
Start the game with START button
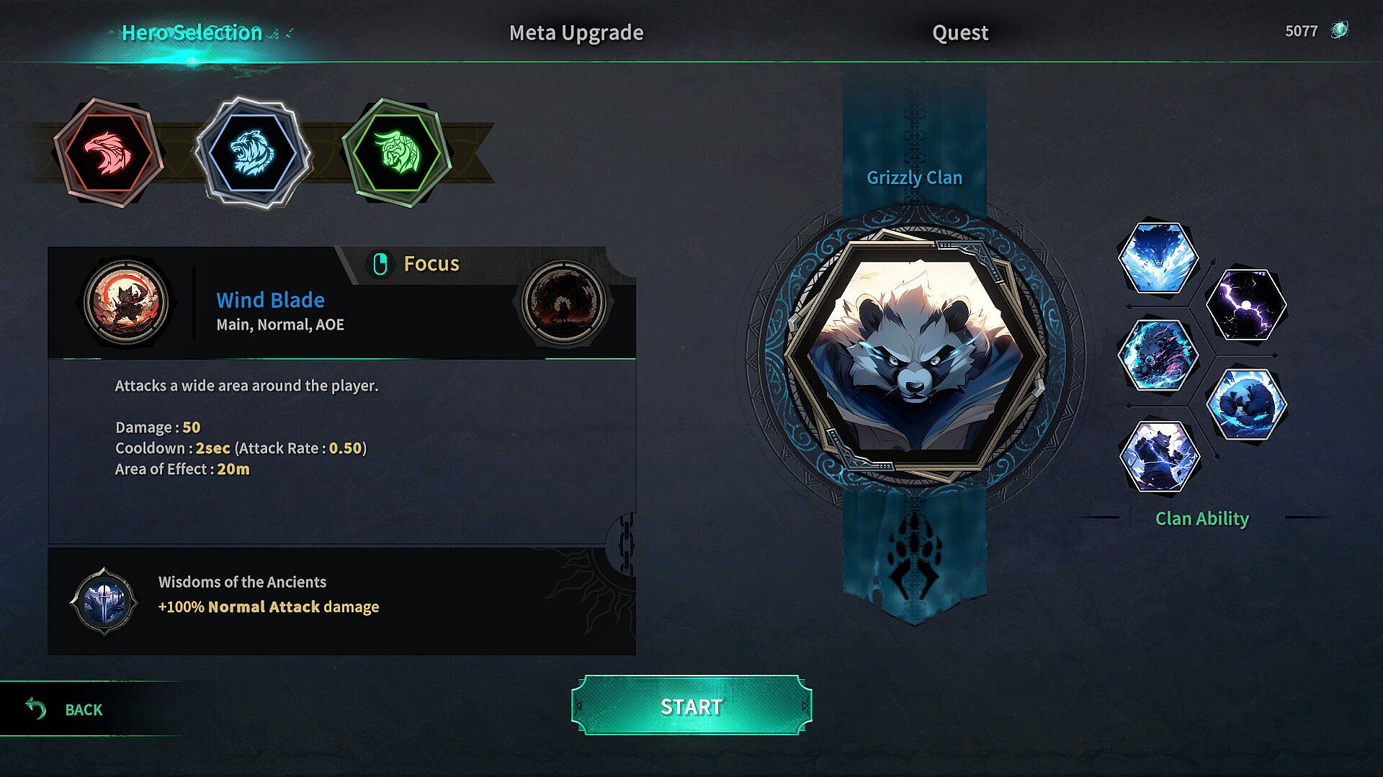pos(691,706)
